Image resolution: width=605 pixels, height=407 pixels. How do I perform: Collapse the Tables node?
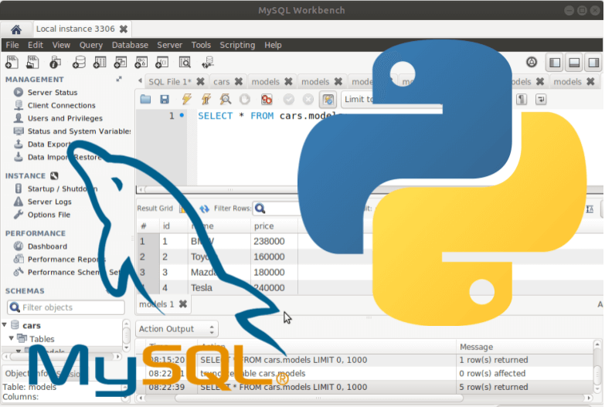tap(12, 338)
